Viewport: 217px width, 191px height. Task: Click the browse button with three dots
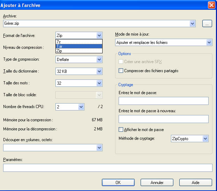click(207, 23)
